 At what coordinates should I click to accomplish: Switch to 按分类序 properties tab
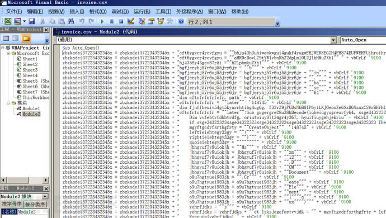35,204
